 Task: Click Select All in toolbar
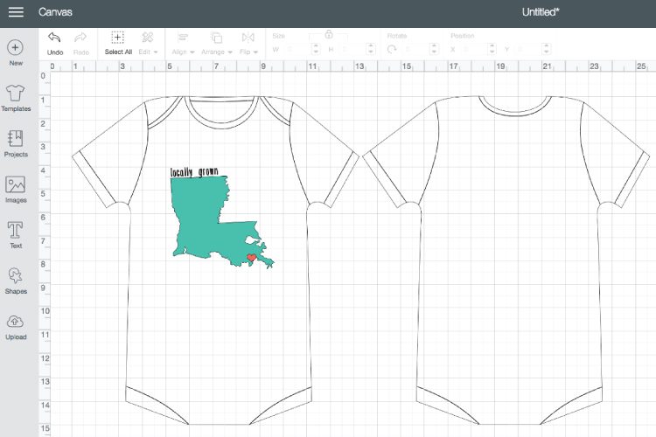point(118,44)
